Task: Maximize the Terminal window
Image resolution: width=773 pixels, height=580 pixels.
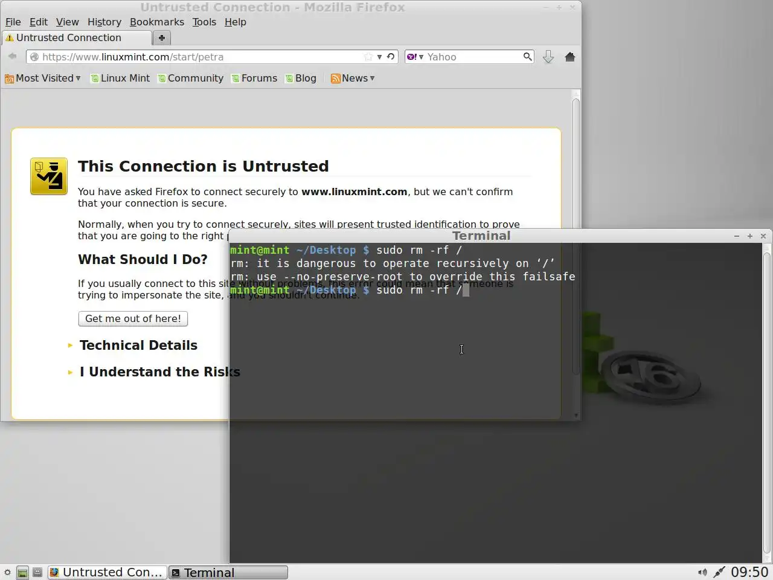Action: click(x=750, y=236)
